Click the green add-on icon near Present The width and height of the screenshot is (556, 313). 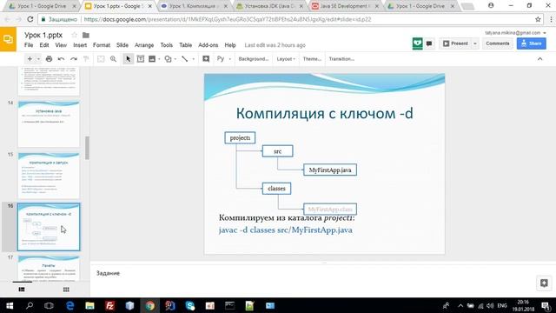(417, 43)
